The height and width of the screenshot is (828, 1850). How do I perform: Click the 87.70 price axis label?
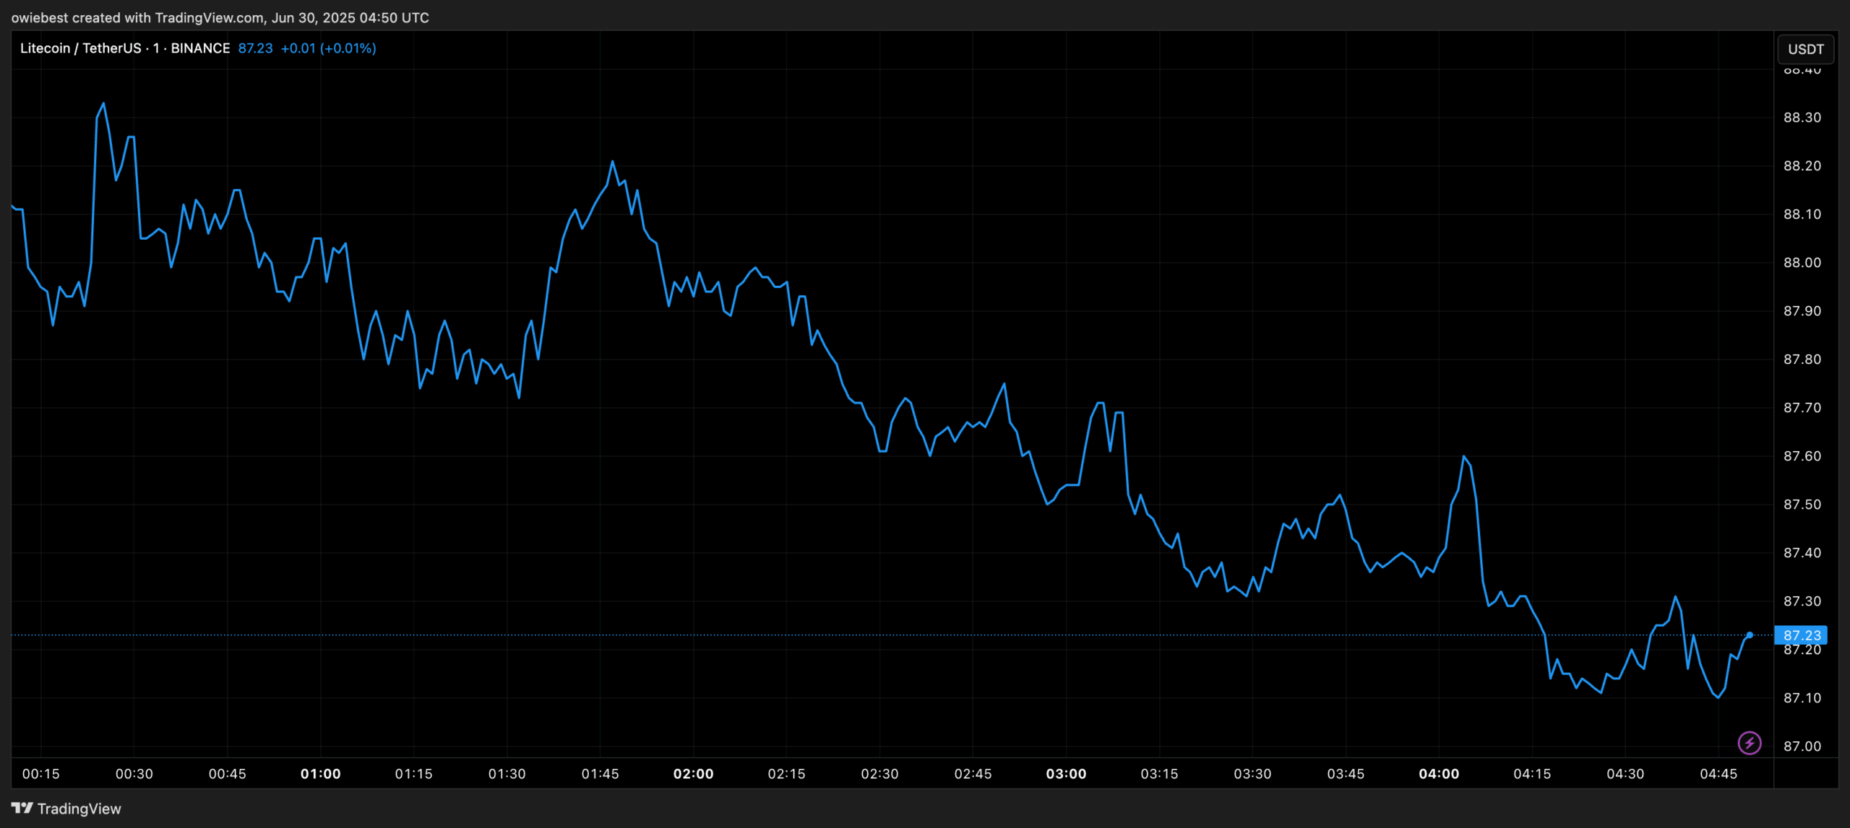[x=1802, y=408]
